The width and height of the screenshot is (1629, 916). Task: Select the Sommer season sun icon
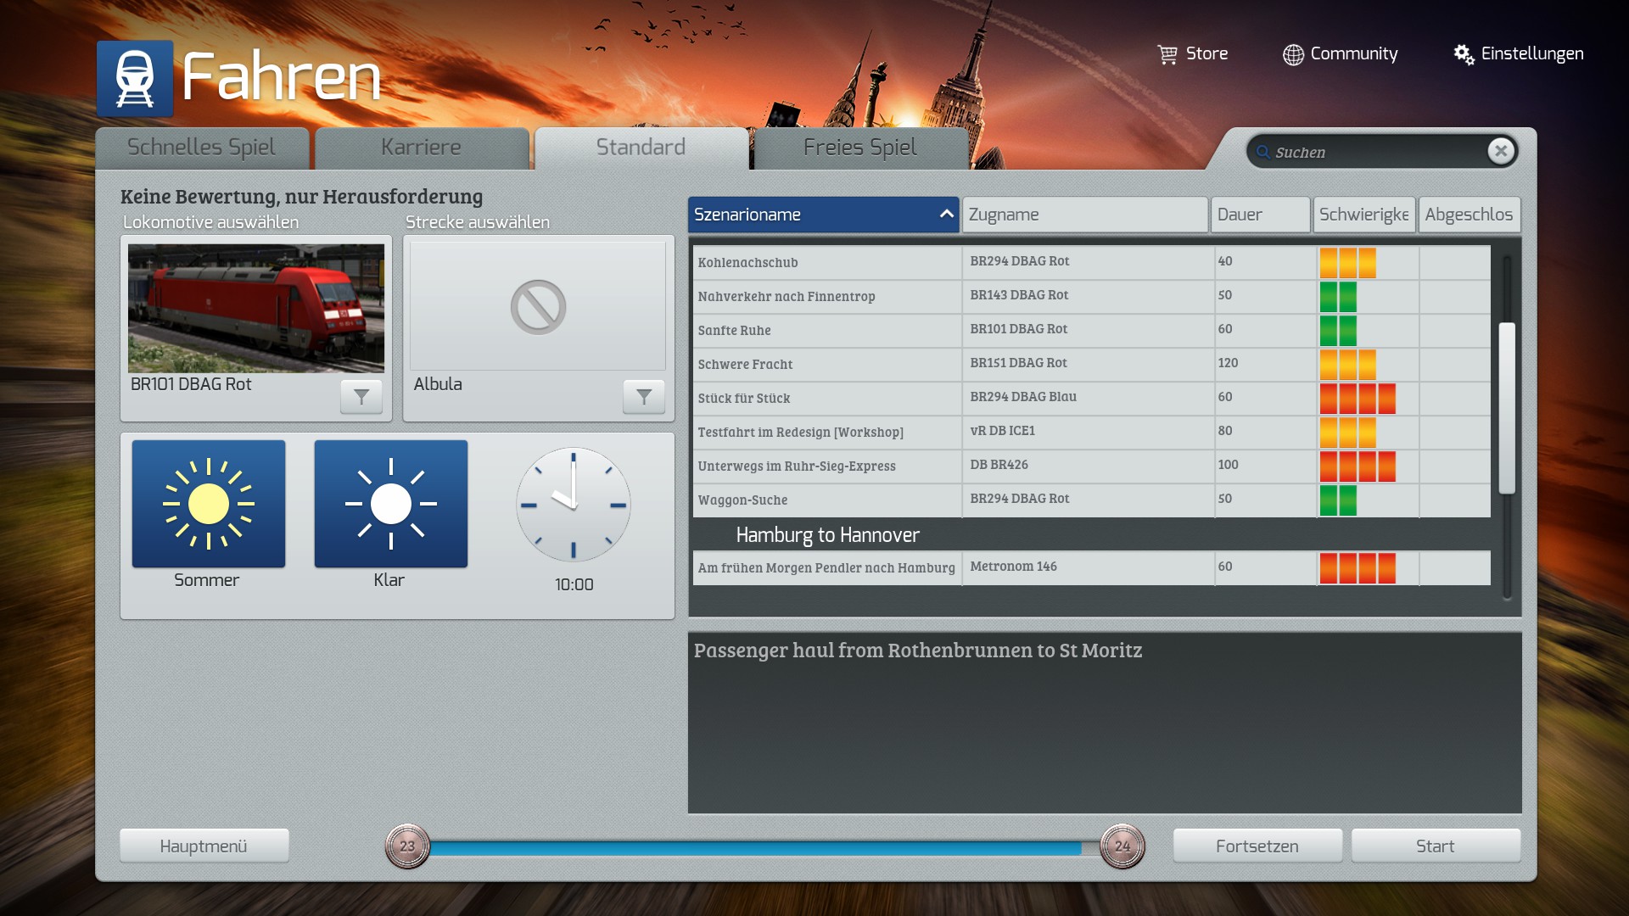click(x=209, y=504)
